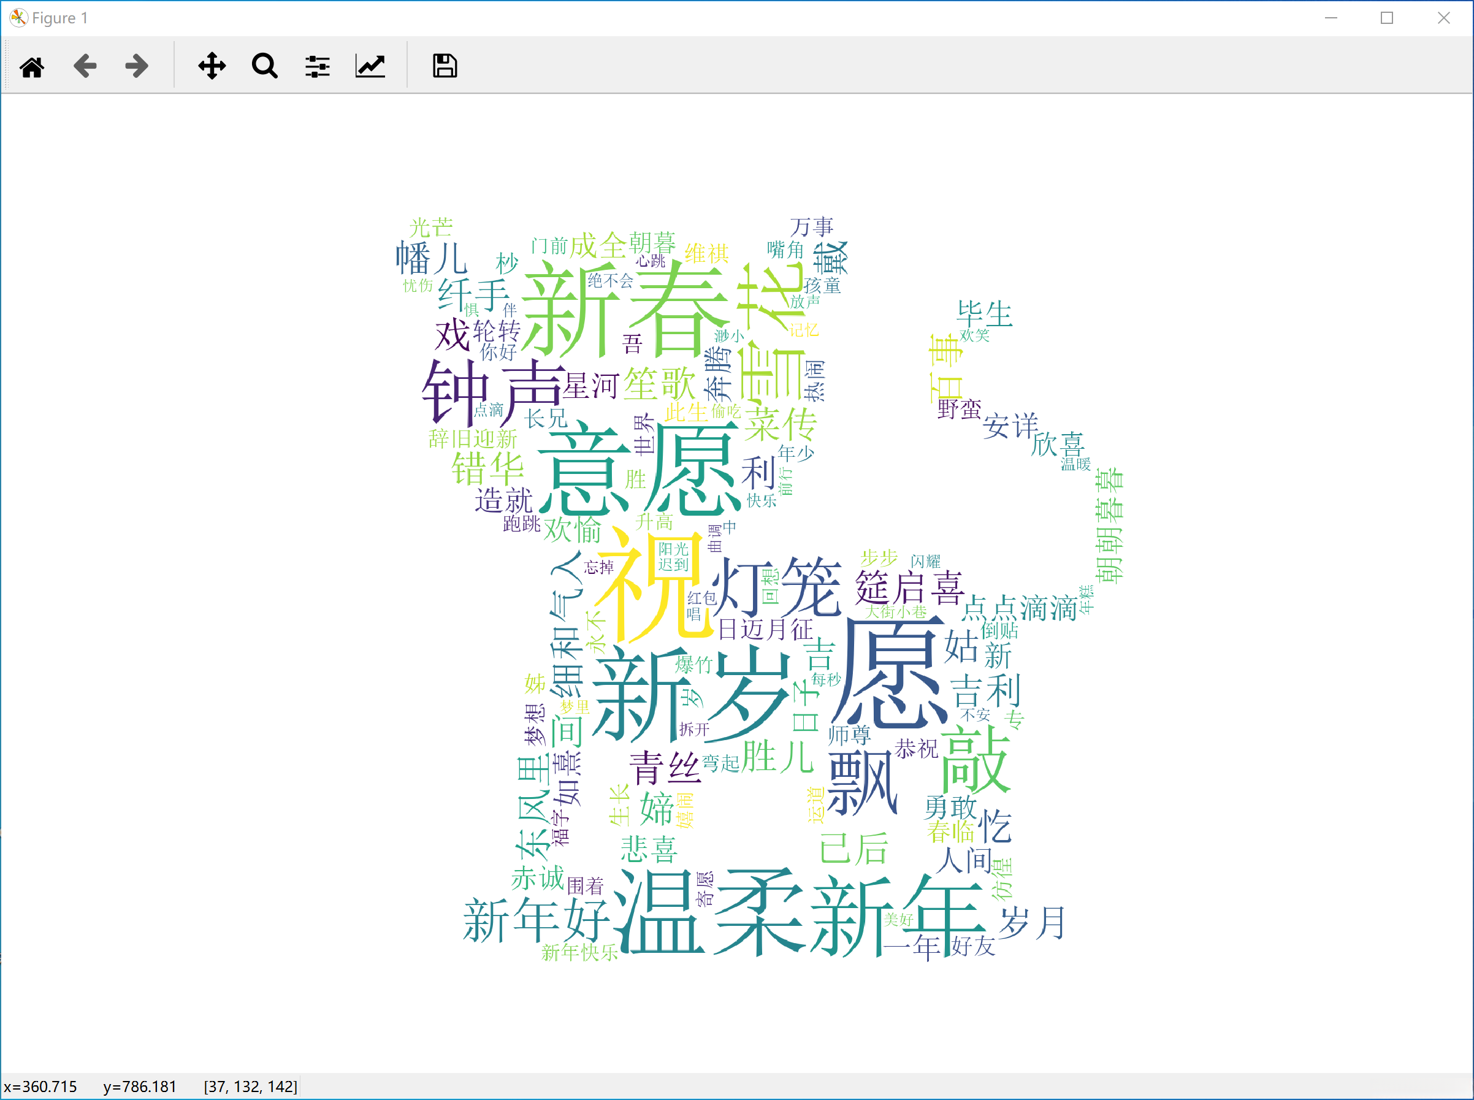
Task: Reset the plot view with the Home icon
Action: (32, 66)
